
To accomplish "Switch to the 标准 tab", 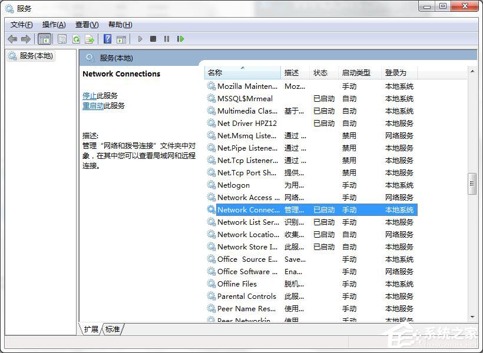I will pos(112,329).
